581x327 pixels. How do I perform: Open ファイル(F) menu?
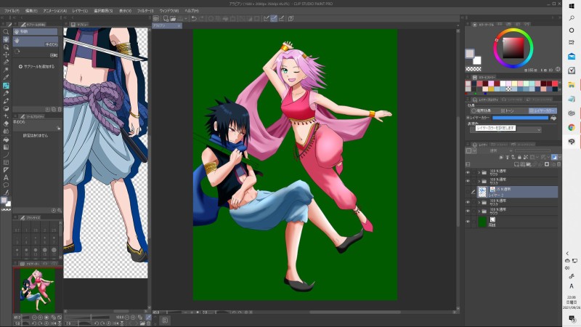pos(12,11)
